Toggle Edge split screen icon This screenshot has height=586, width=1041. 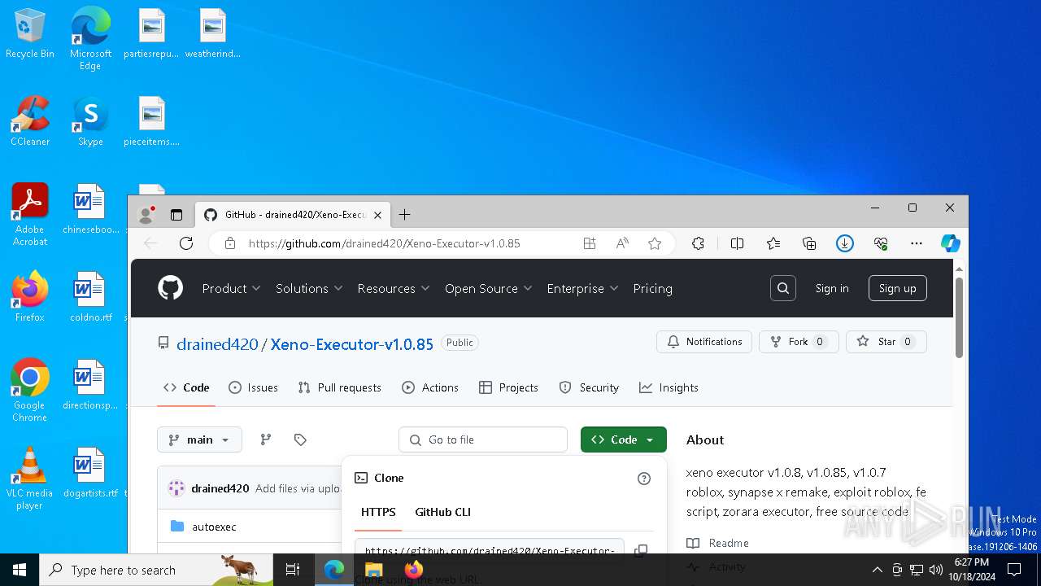pyautogui.click(x=737, y=243)
